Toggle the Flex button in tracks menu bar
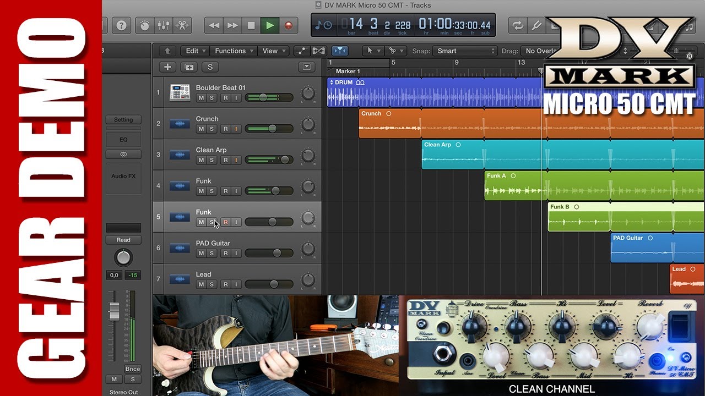 tap(318, 51)
